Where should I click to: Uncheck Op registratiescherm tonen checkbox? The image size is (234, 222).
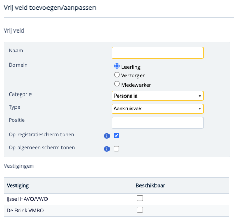pos(116,136)
